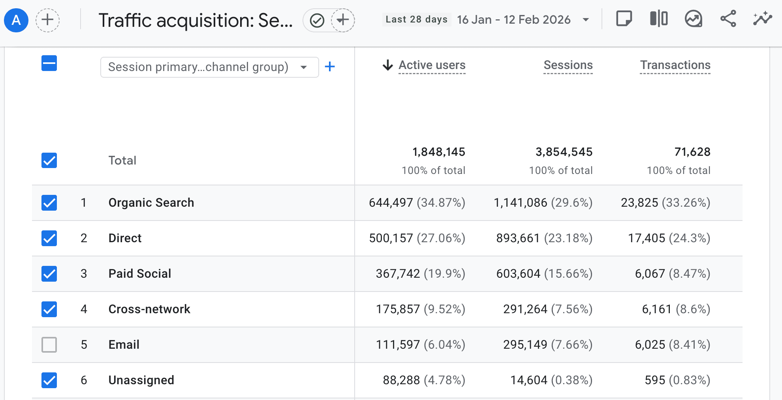
Task: Untick the Organic Search row checkbox
Action: (x=49, y=203)
